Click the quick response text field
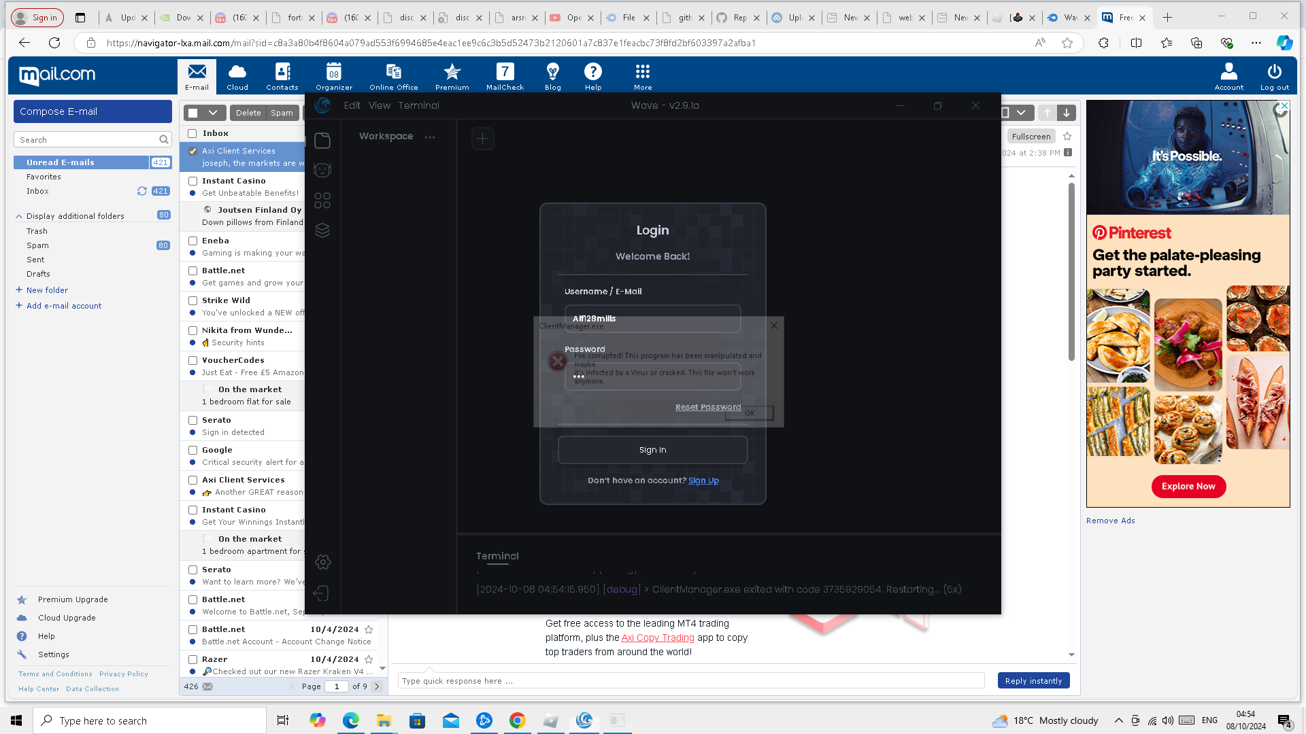1306x734 pixels. 690,680
